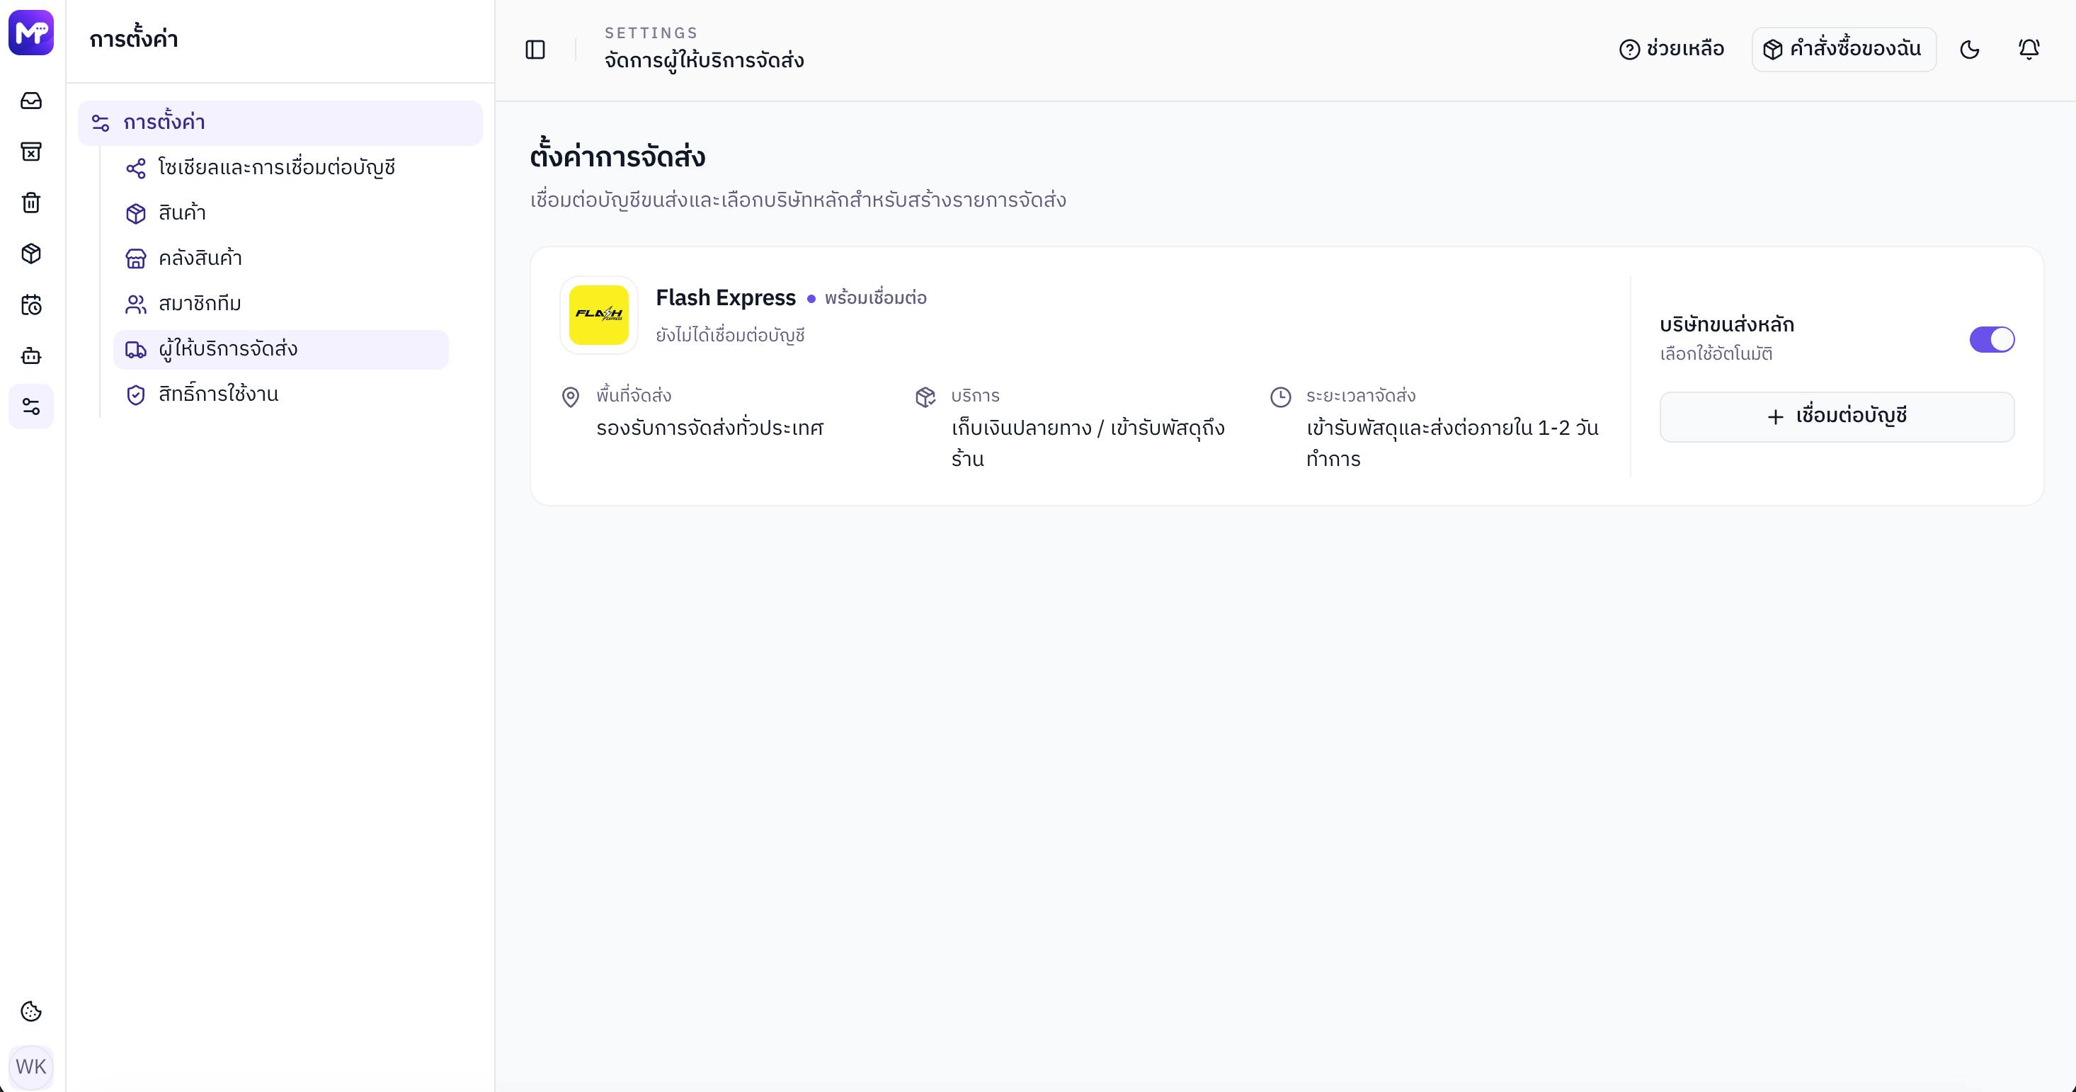
Task: Open โซเชียลและการเชื่อมต่อบัญชี menu item
Action: pyautogui.click(x=280, y=168)
